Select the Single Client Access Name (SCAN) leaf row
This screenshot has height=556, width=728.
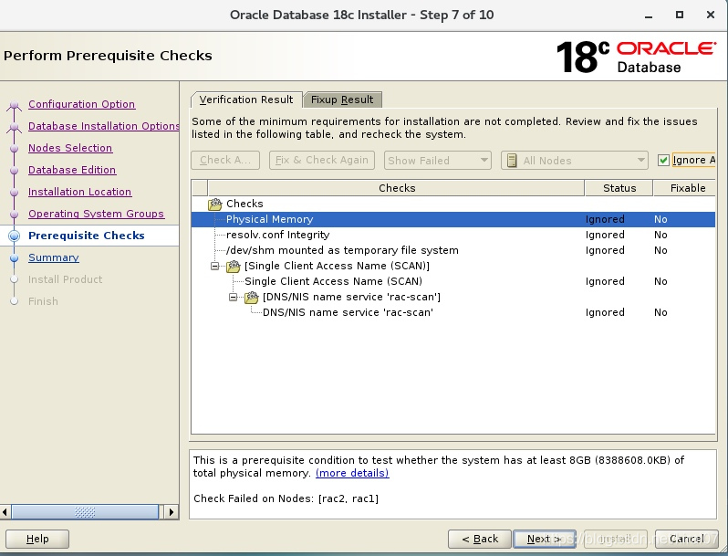453,281
